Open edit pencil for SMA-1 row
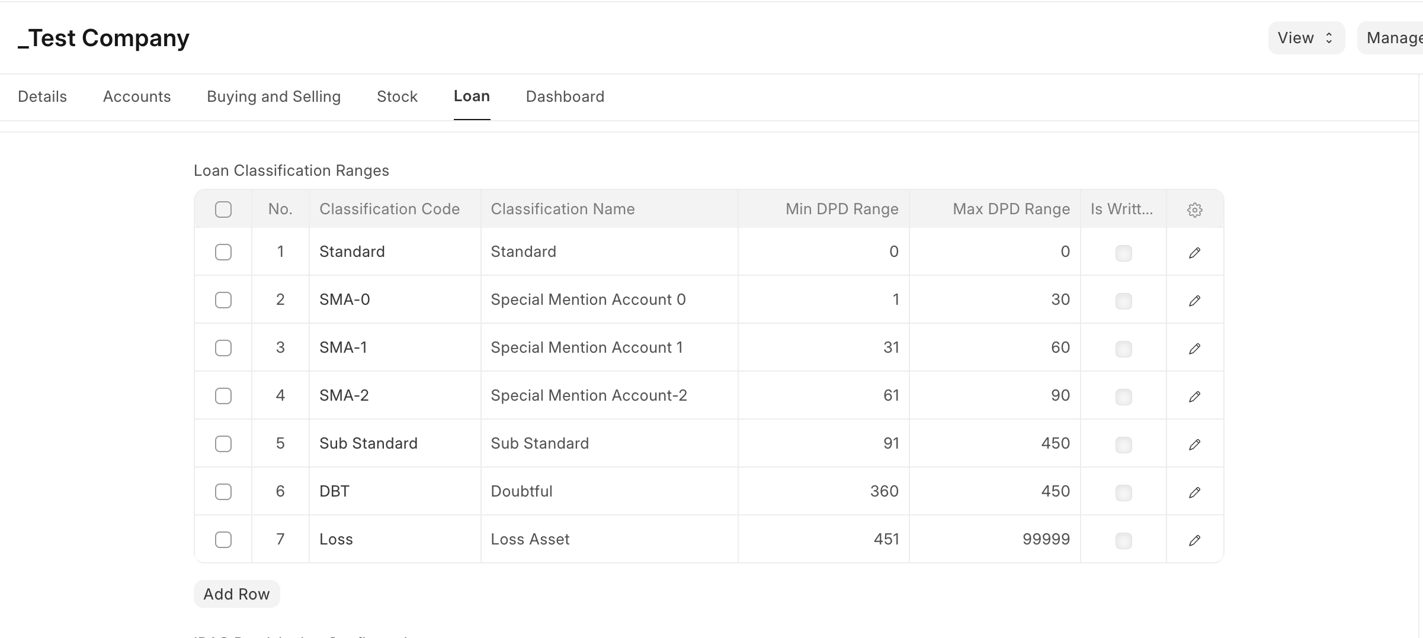The height and width of the screenshot is (638, 1423). click(x=1194, y=349)
